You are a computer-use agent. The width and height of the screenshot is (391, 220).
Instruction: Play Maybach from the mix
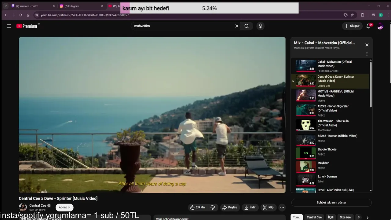[x=331, y=167]
